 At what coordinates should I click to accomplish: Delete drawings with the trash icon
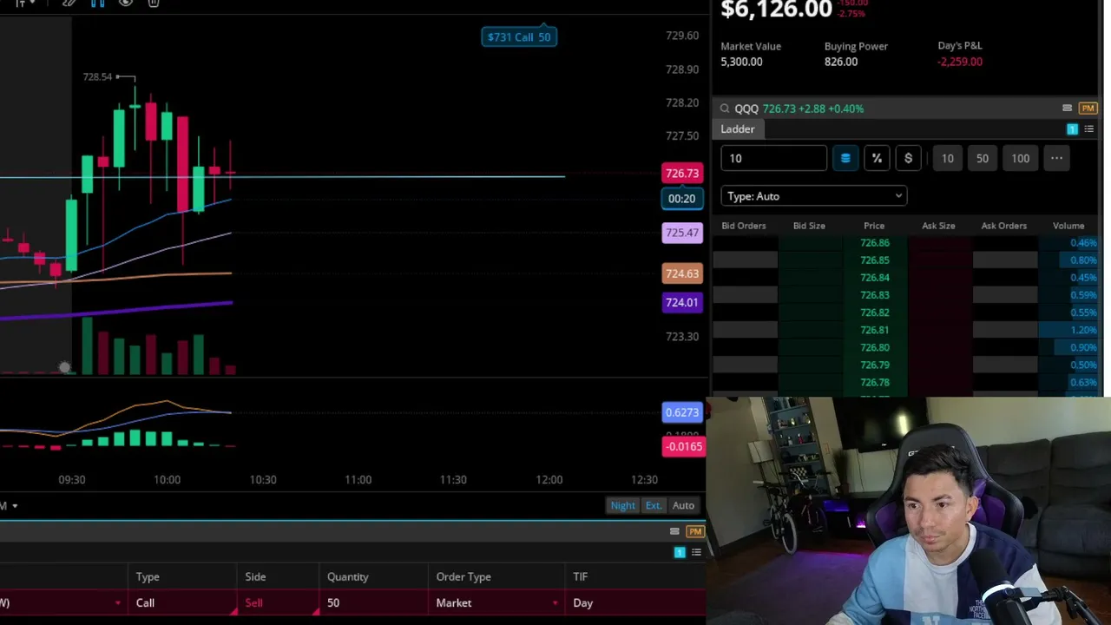pyautogui.click(x=154, y=3)
